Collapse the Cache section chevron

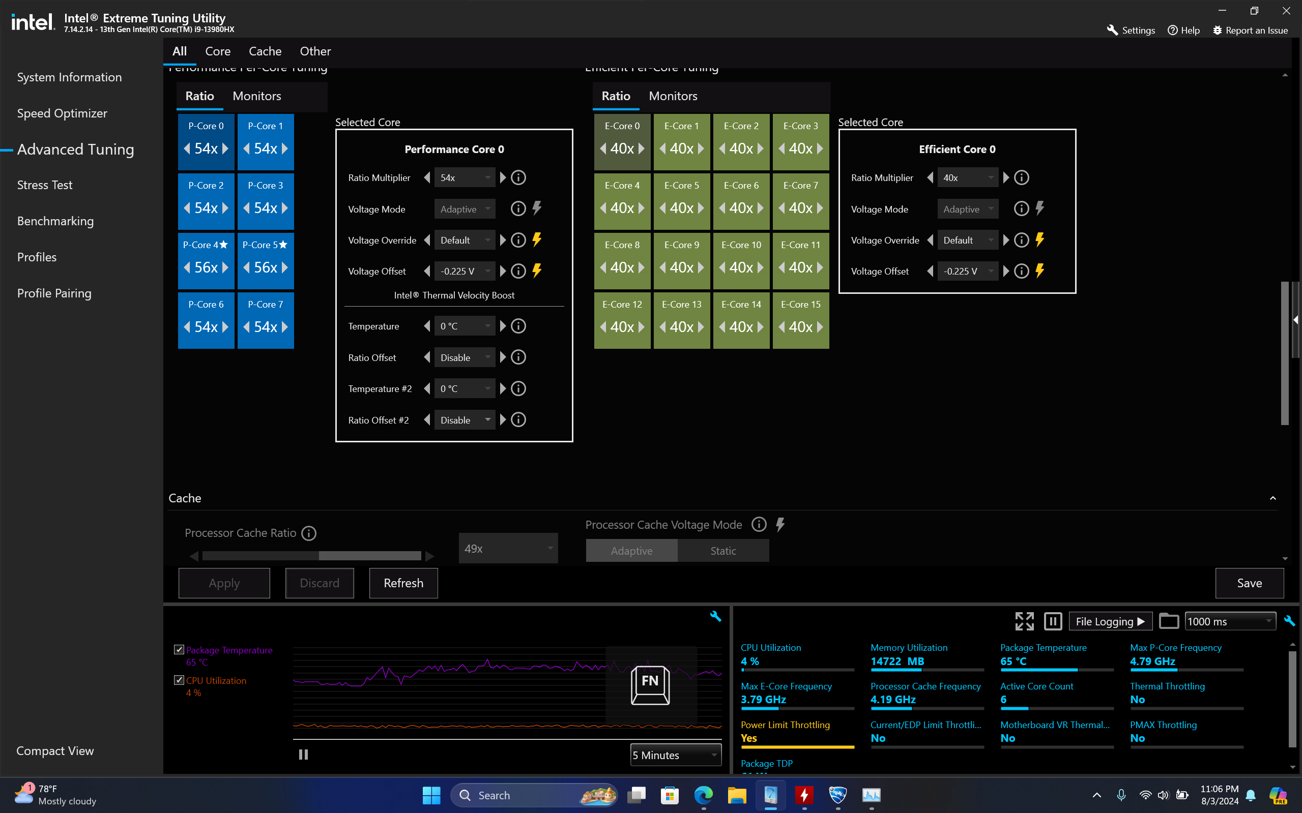pyautogui.click(x=1272, y=498)
